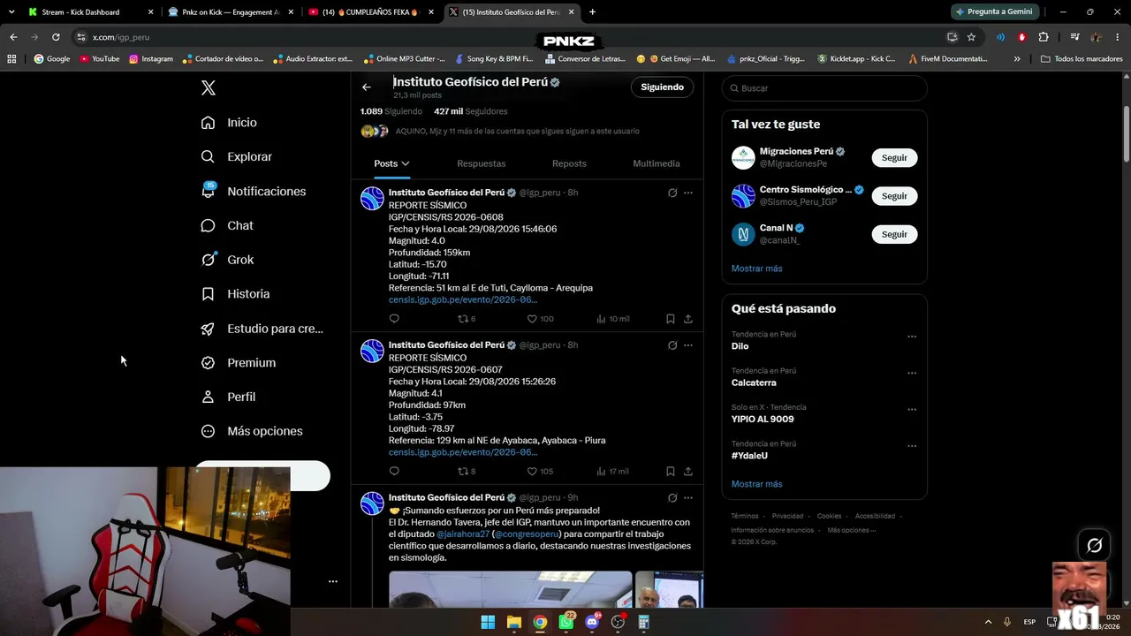Viewport: 1131px width, 636px height.
Task: View stats of the 10 mil views post
Action: 613,319
